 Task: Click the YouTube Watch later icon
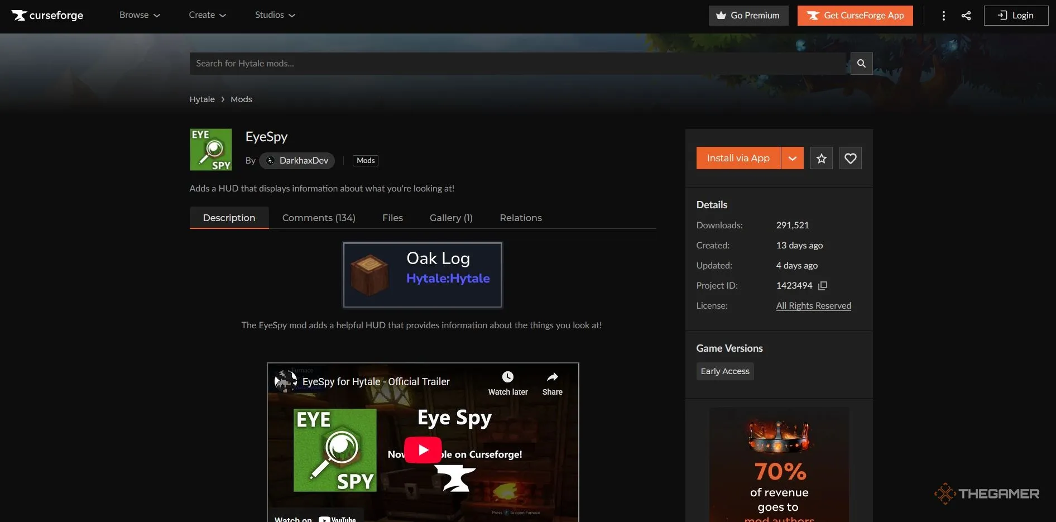[507, 377]
